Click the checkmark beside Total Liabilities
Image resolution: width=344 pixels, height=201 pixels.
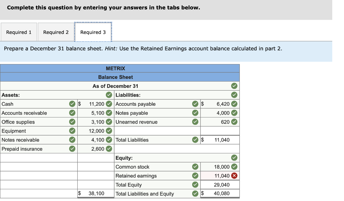195,140
